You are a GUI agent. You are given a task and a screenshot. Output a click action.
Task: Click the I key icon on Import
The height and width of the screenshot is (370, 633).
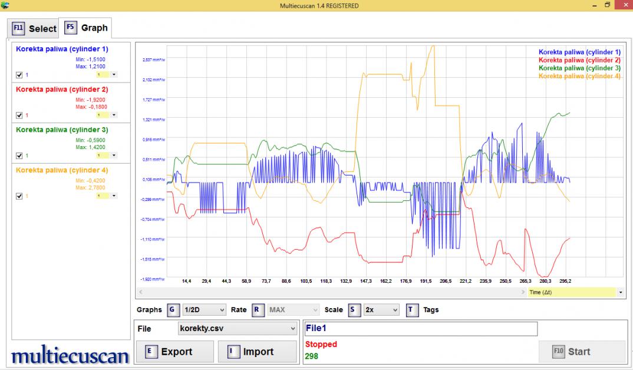tap(233, 351)
